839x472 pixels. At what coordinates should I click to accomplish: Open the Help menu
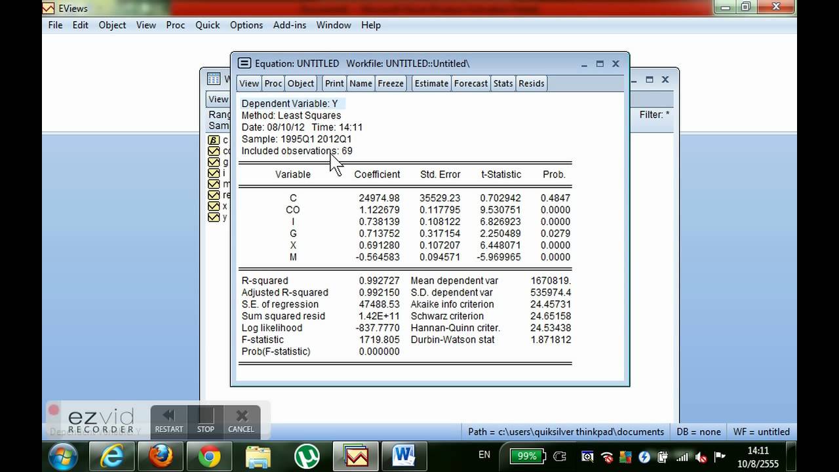[370, 25]
